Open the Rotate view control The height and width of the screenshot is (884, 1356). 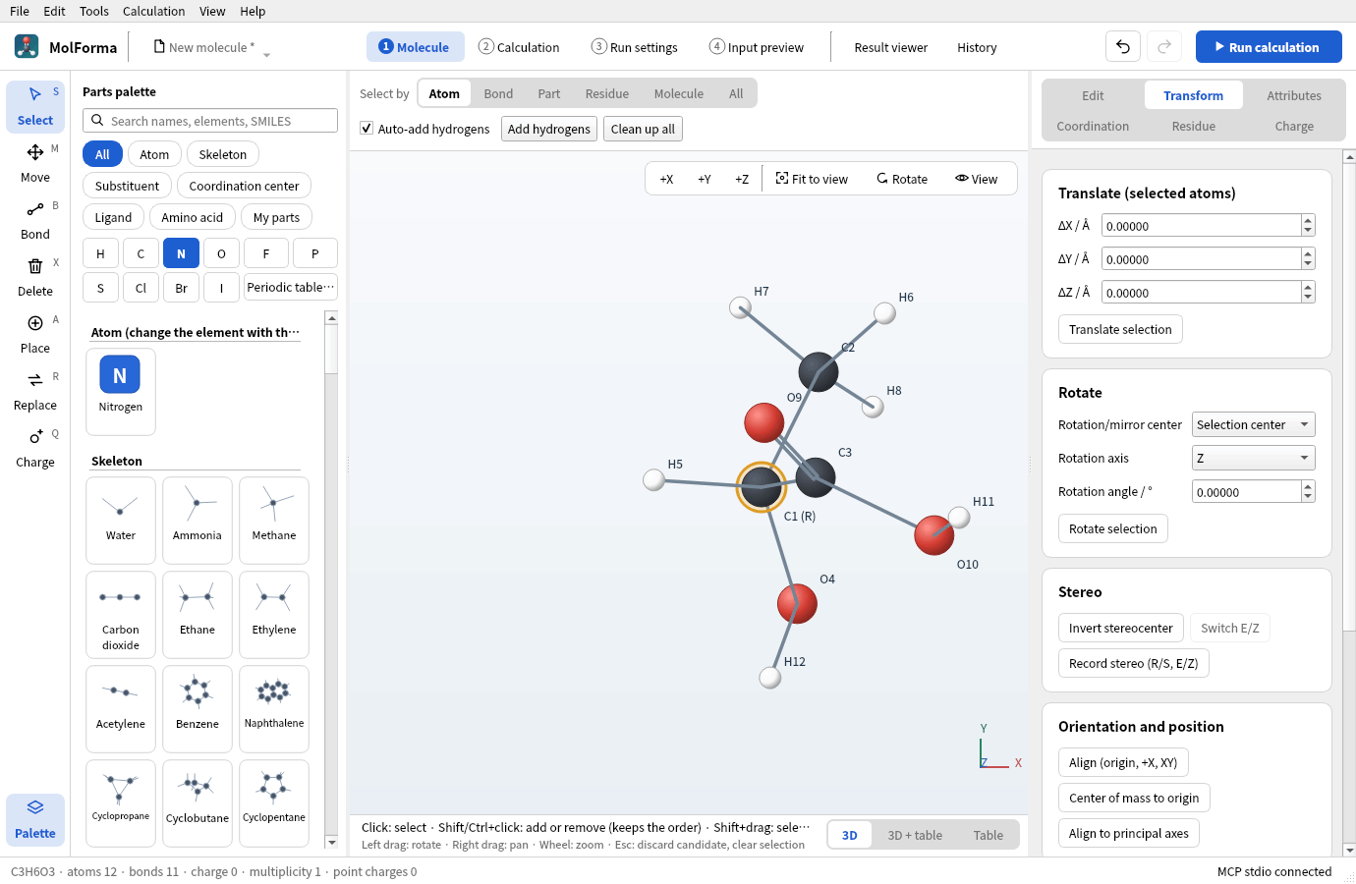pyautogui.click(x=902, y=179)
